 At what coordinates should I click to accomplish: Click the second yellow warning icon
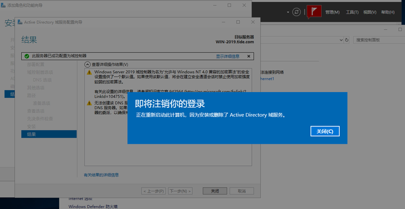[x=89, y=103]
